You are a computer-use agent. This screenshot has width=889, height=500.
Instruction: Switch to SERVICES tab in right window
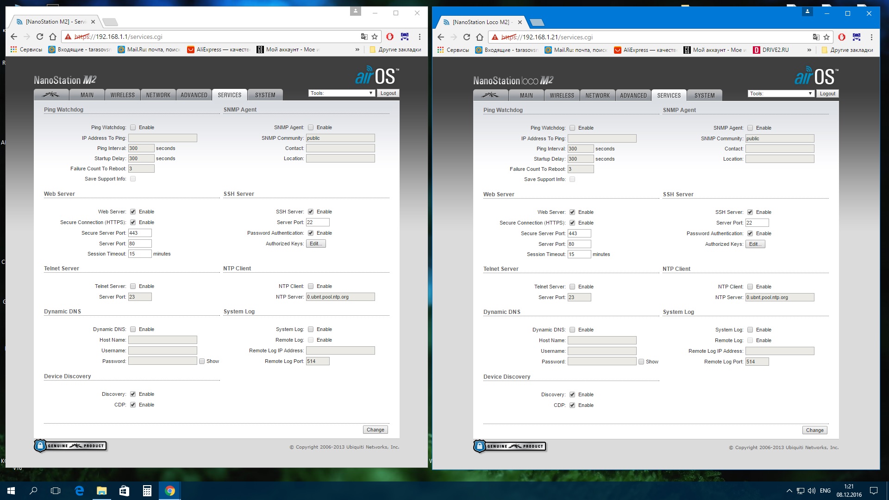(x=669, y=95)
